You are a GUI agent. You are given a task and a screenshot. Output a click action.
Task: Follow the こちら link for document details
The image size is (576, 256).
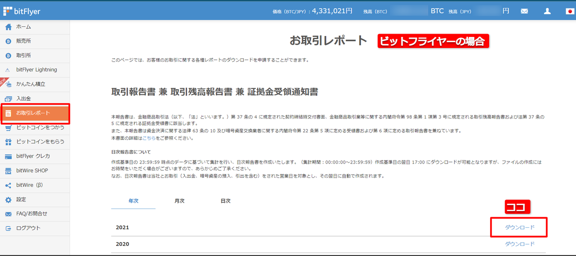click(149, 138)
